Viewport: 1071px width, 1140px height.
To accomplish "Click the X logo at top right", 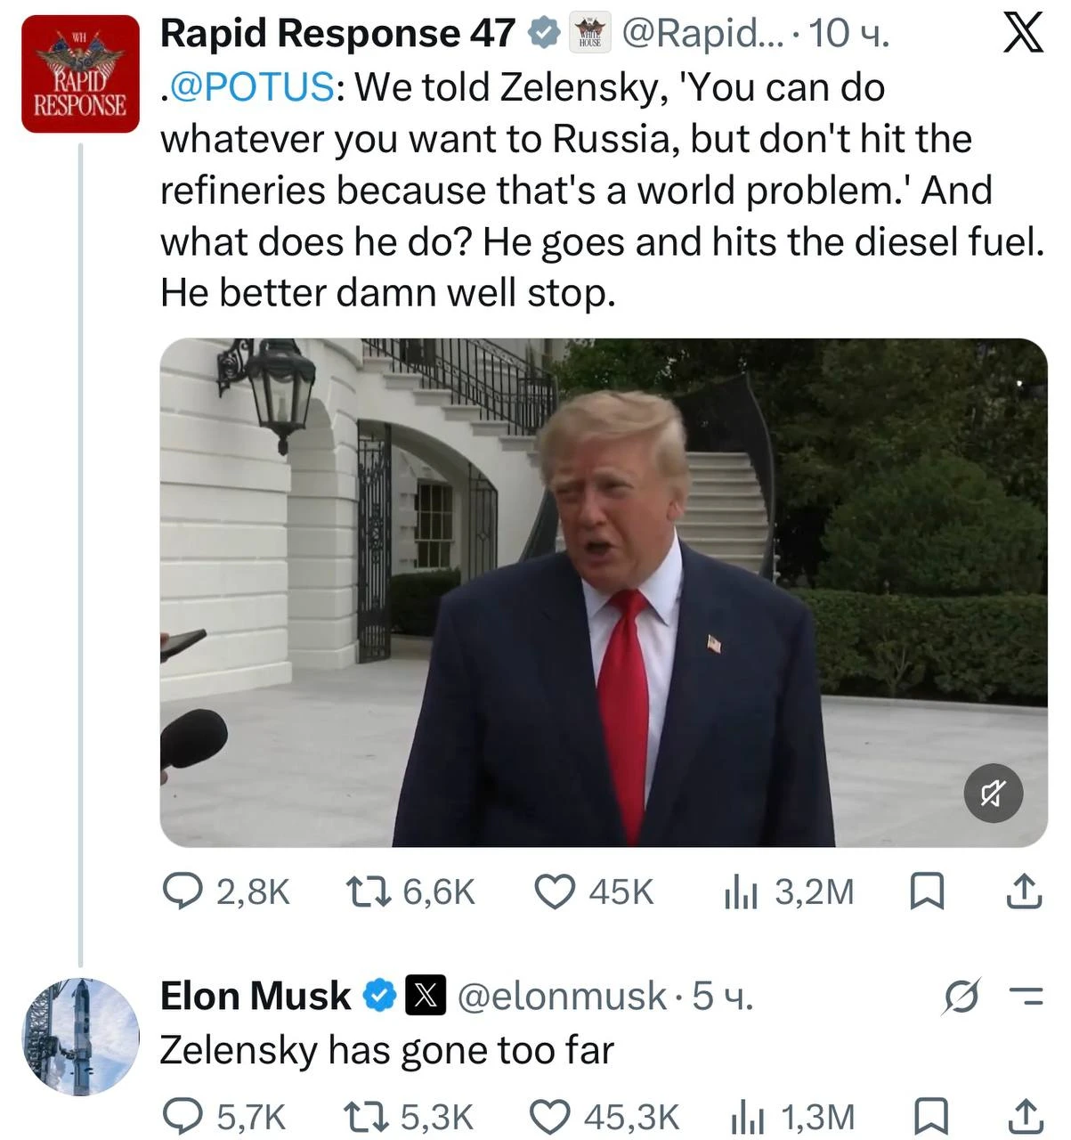I will tap(1022, 36).
